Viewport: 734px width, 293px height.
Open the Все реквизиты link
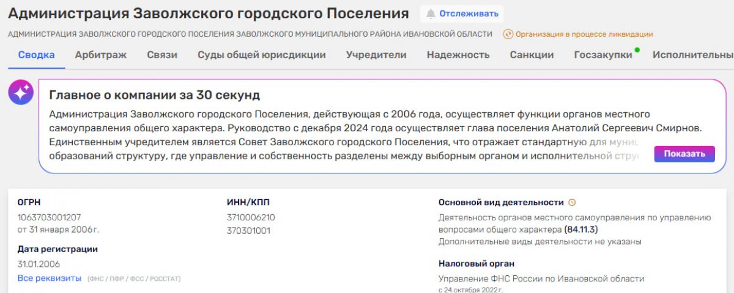(50, 278)
